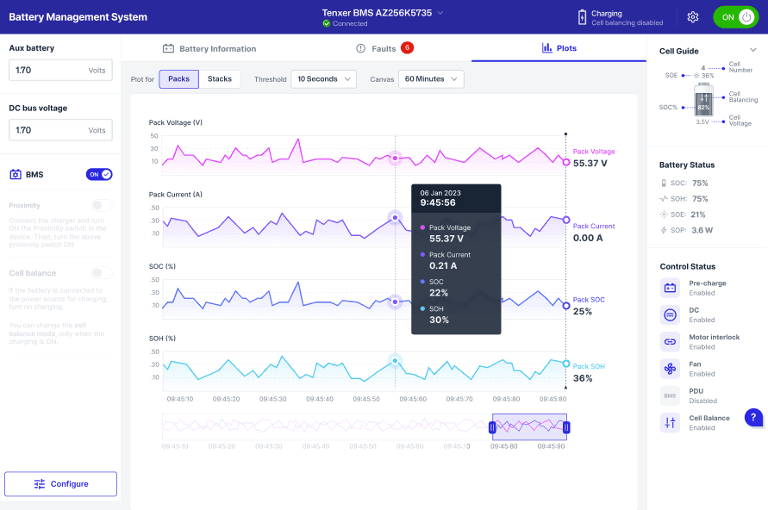
Task: Toggle the main ON power switch
Action: click(736, 17)
